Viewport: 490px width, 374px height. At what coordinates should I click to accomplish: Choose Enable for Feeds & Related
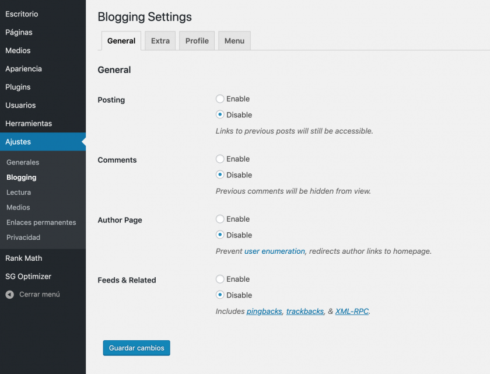click(220, 279)
